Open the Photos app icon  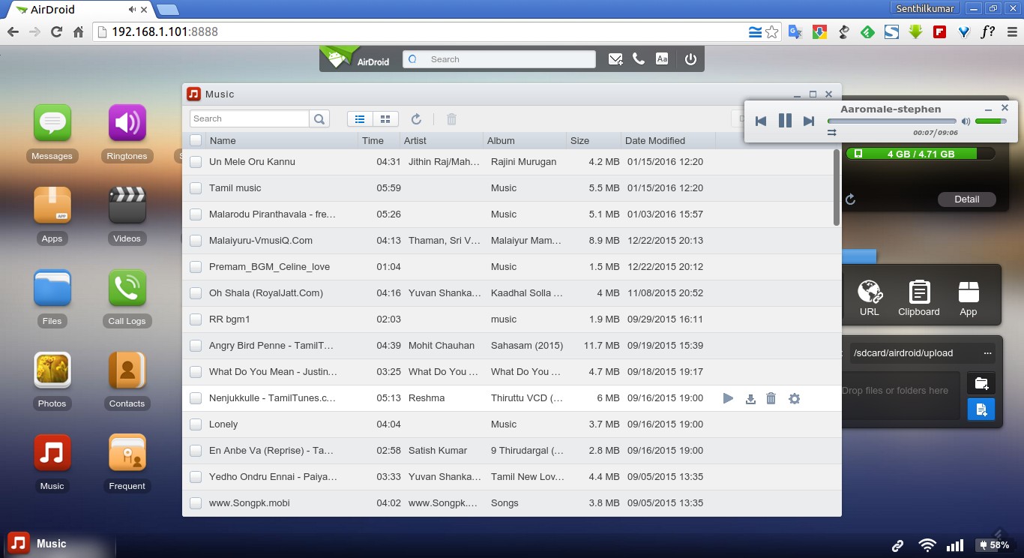52,371
